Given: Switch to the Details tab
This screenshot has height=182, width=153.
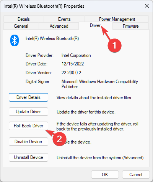Looking at the screenshot, I should pos(24,19).
